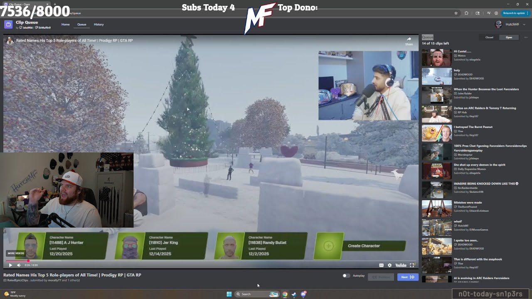Click the Windows taskbar Search box
Image resolution: width=532 pixels, height=299 pixels.
click(256, 294)
